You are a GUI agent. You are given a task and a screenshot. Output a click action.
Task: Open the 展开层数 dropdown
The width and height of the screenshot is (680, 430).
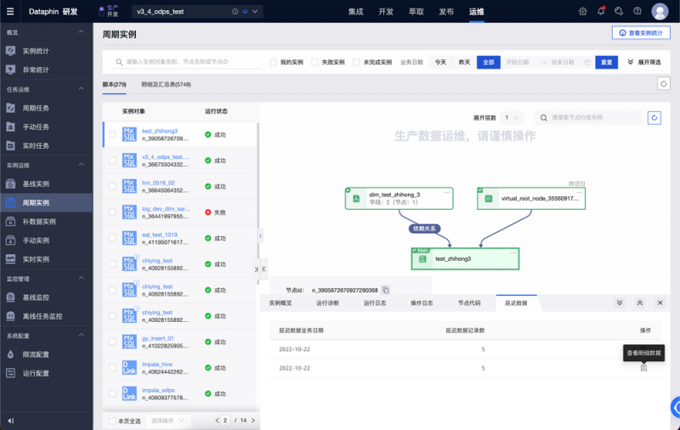(512, 118)
